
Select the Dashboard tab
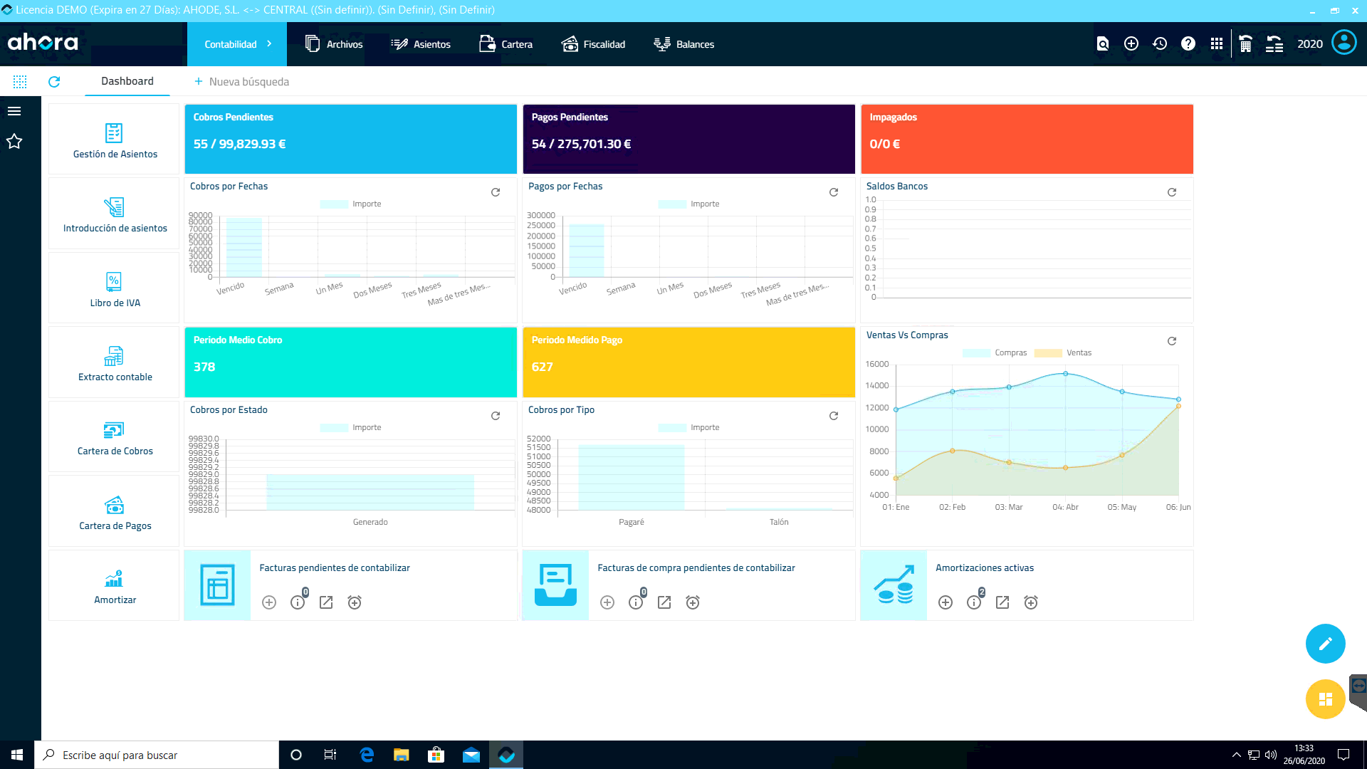click(127, 81)
